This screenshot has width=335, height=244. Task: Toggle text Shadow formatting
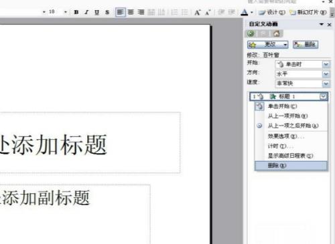[x=107, y=12]
